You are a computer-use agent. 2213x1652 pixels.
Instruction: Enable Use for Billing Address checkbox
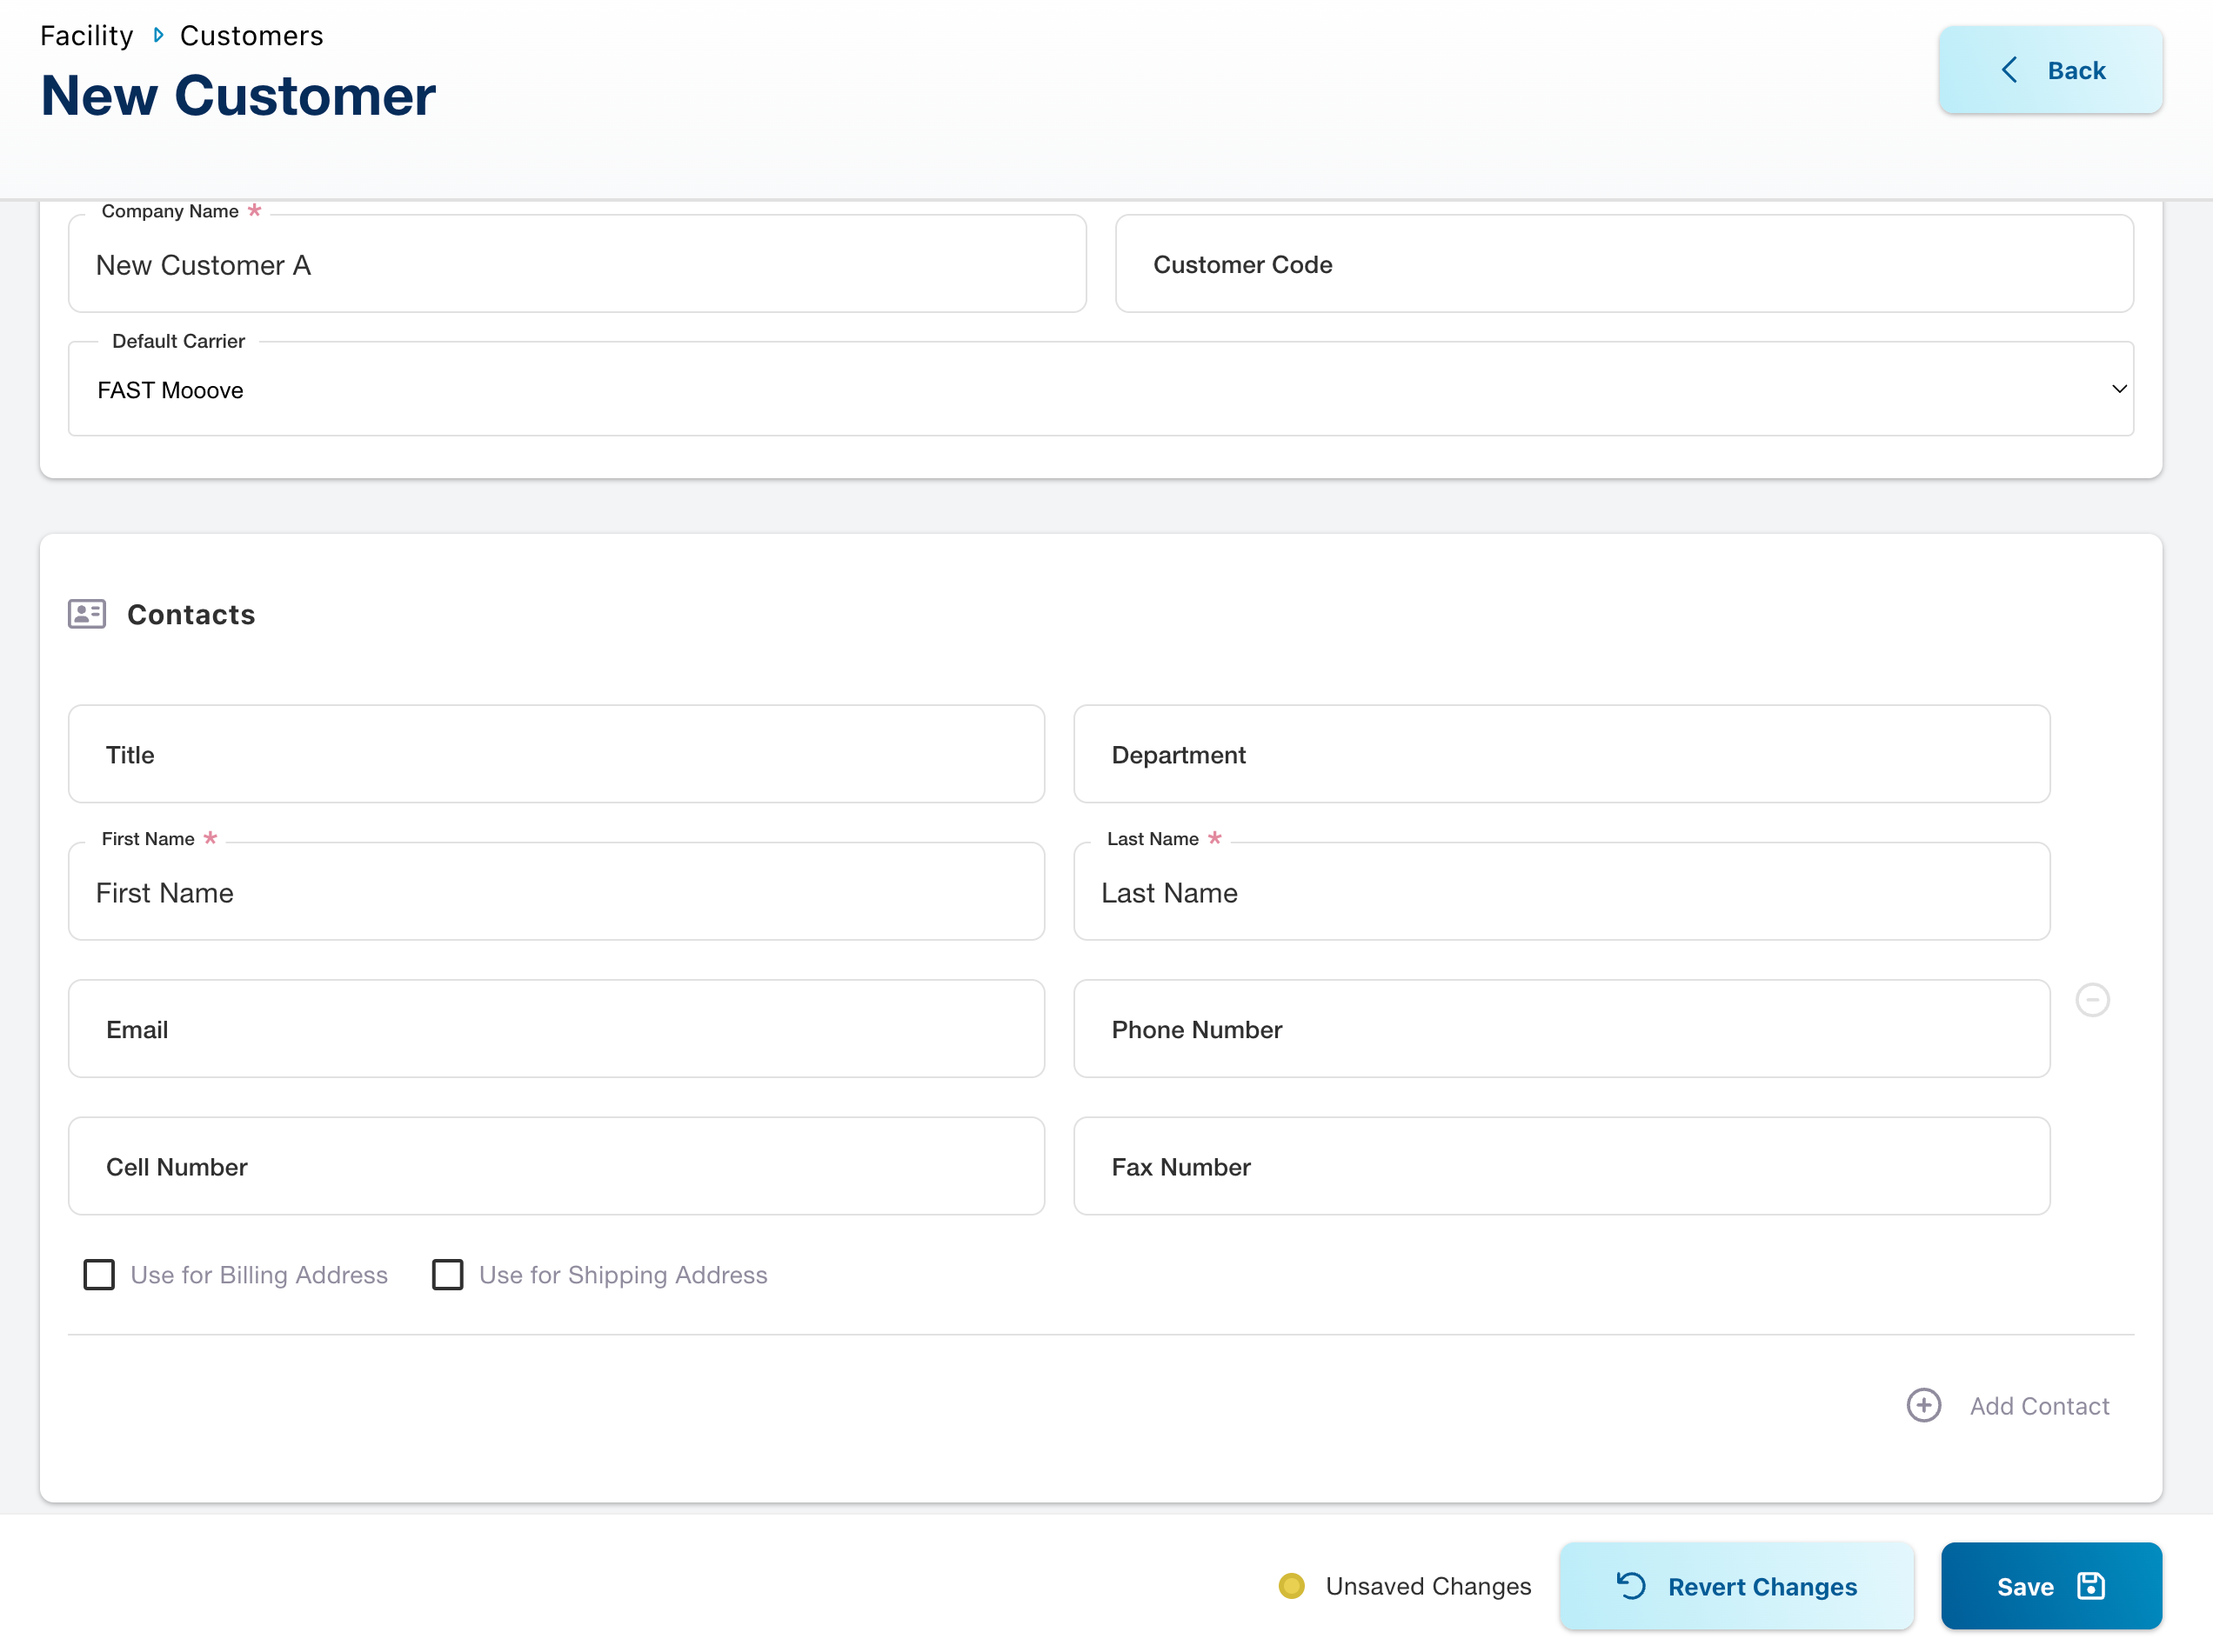[x=99, y=1275]
